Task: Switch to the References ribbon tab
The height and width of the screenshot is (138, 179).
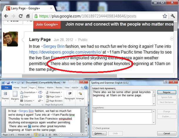Action: [x=41, y=88]
